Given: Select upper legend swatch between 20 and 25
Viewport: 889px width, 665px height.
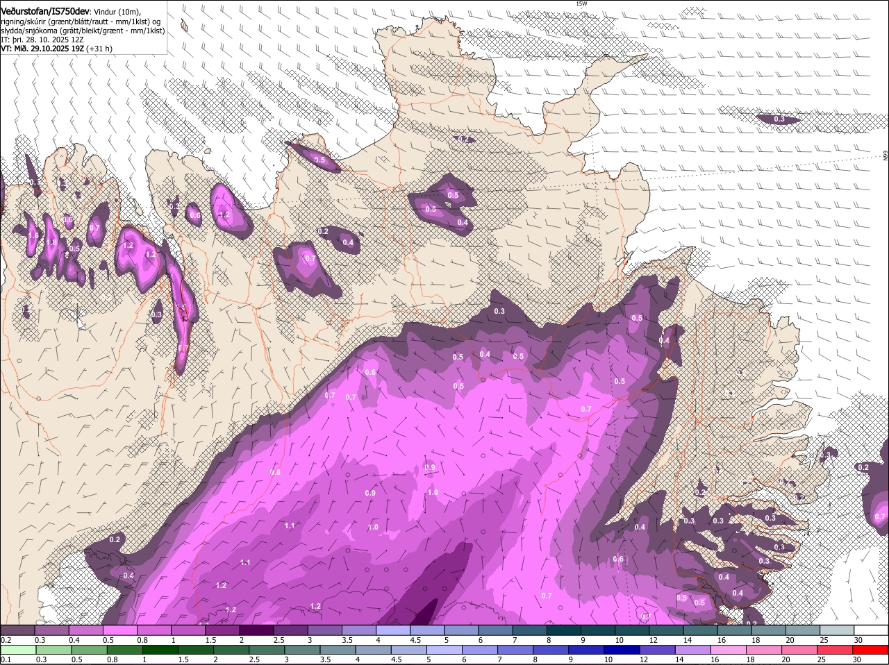Looking at the screenshot, I should coord(802,630).
